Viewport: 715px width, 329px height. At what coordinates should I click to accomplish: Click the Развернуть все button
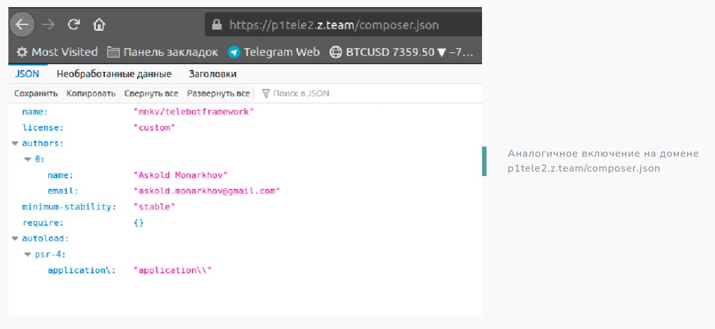click(x=218, y=93)
